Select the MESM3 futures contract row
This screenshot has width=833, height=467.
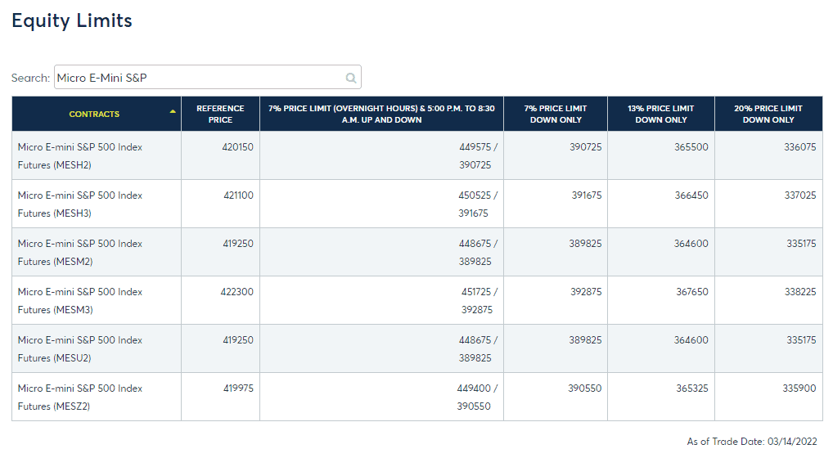point(417,301)
